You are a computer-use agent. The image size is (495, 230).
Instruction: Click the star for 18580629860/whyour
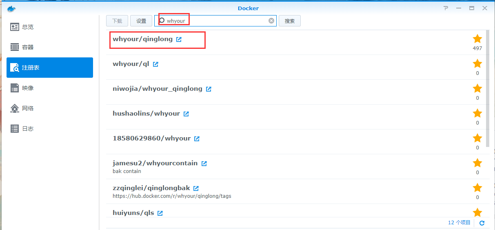click(x=477, y=138)
